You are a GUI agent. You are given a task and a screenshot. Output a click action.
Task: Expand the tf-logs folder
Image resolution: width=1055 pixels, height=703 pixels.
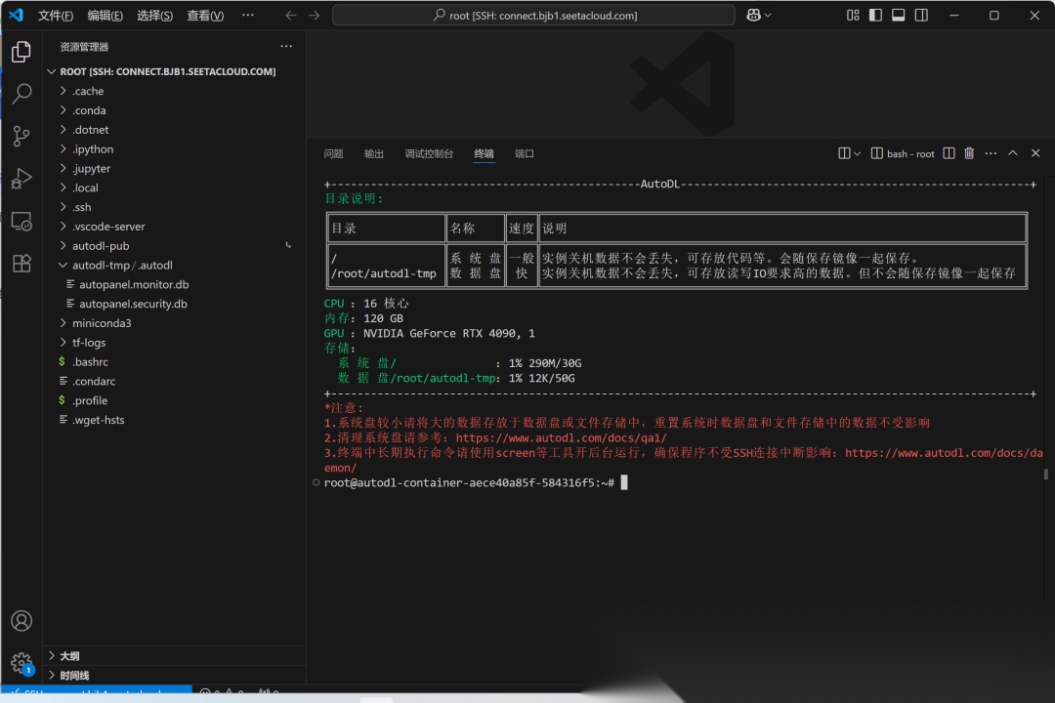point(174,343)
